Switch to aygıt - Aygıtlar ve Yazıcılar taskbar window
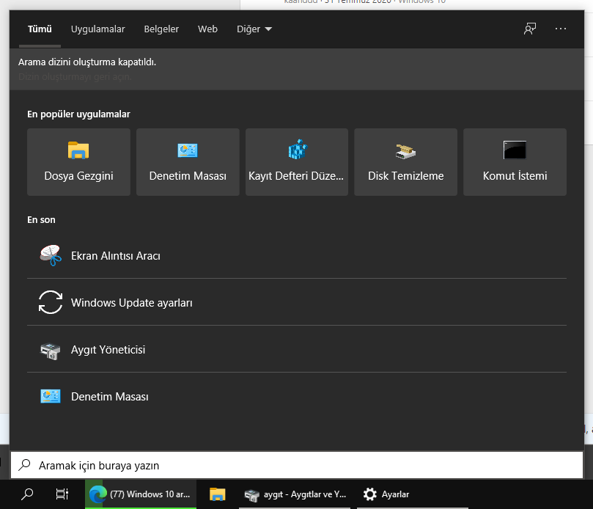The width and height of the screenshot is (593, 509). click(295, 494)
